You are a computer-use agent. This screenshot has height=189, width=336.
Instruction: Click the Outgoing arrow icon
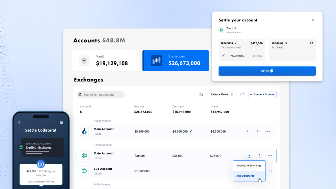coord(286,43)
